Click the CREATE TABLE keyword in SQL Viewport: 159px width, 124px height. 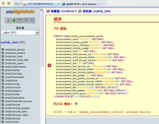coord(62,36)
